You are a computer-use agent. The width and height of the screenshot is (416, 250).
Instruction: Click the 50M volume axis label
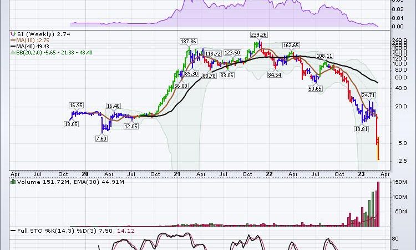pyautogui.click(x=401, y=212)
